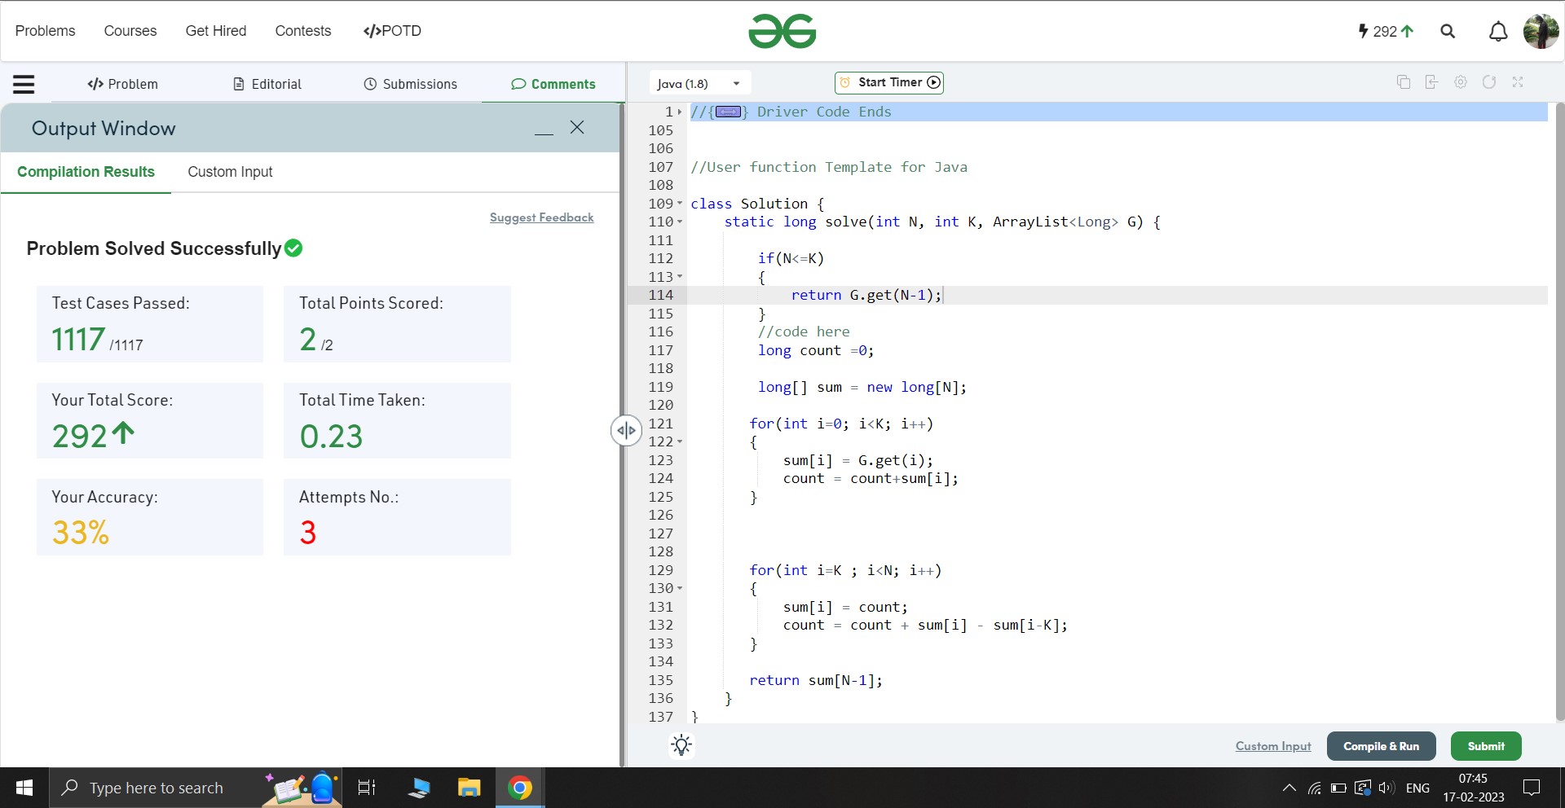Open the Windows notification center
This screenshot has width=1565, height=808.
[1532, 788]
